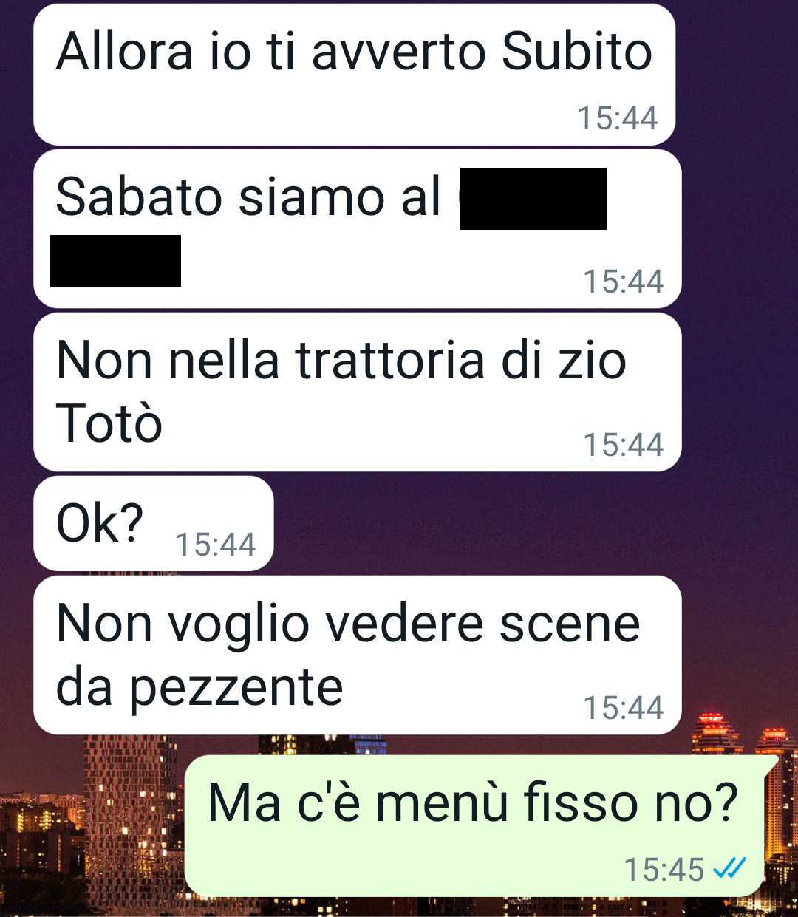Tap the timestamp under 'scene da pezzente'
The image size is (798, 917).
624,708
